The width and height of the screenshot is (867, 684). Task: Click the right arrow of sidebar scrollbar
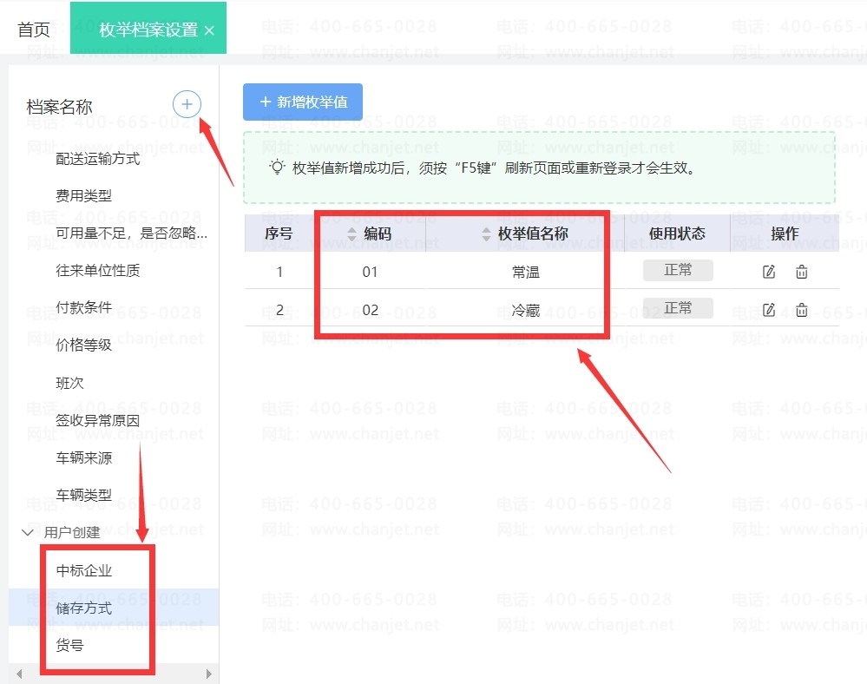208,674
